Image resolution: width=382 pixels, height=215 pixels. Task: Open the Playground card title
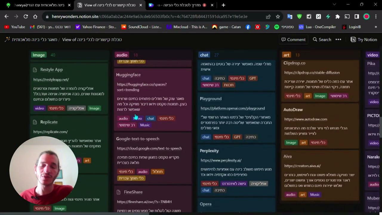(x=211, y=99)
